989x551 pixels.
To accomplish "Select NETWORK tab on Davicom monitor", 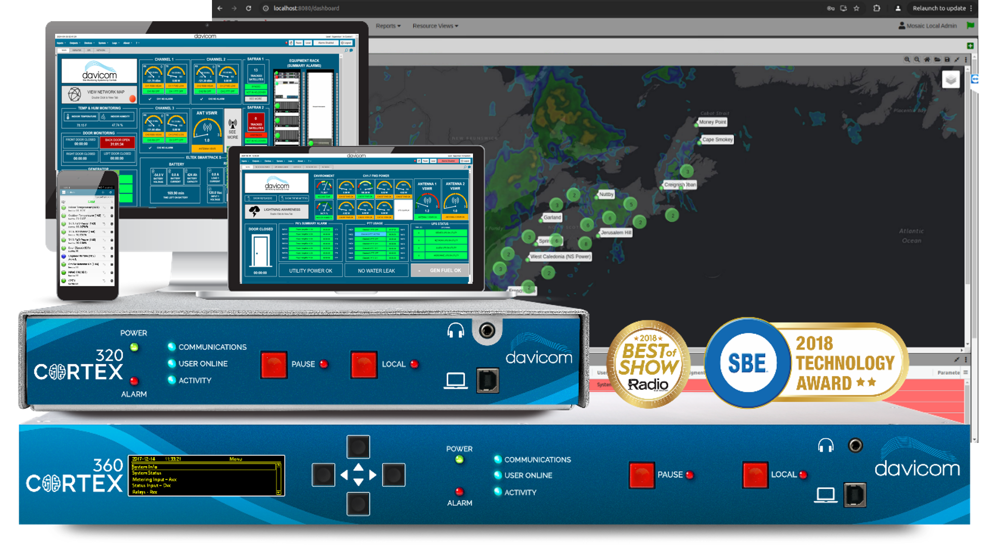I will [101, 50].
